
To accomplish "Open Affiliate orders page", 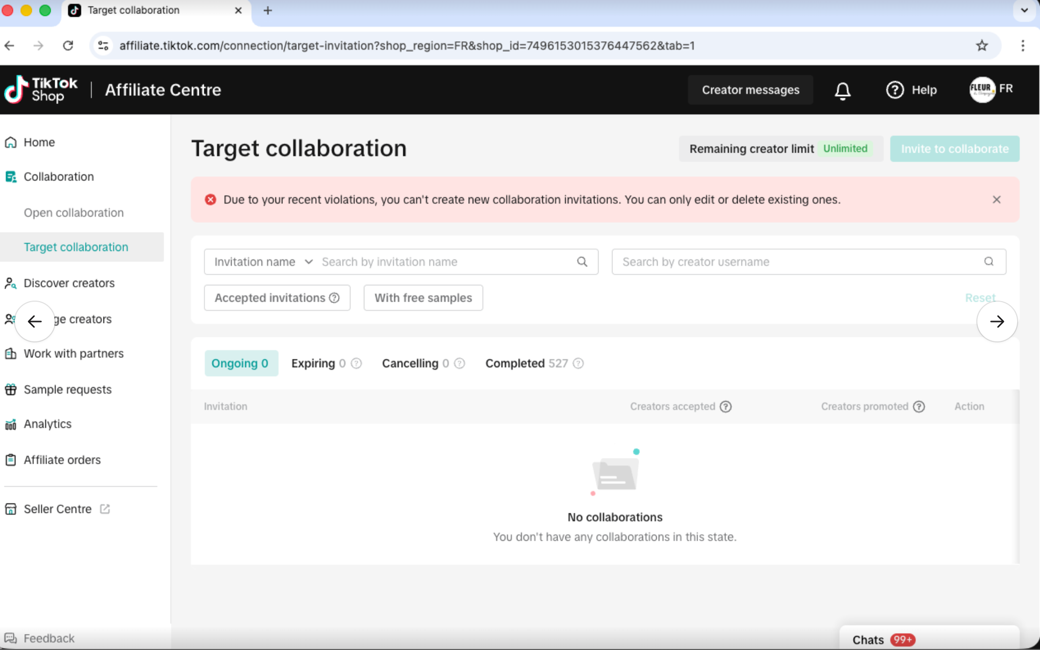I will point(62,460).
